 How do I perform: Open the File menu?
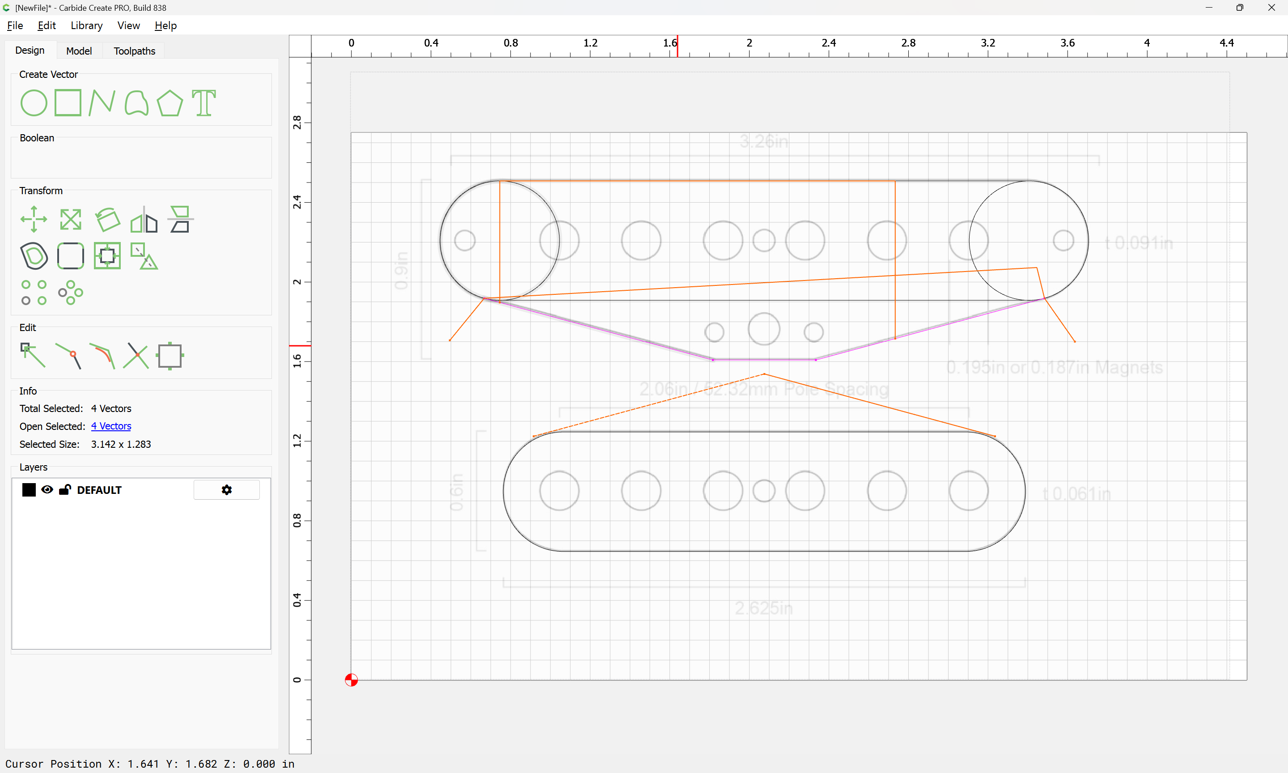click(15, 25)
